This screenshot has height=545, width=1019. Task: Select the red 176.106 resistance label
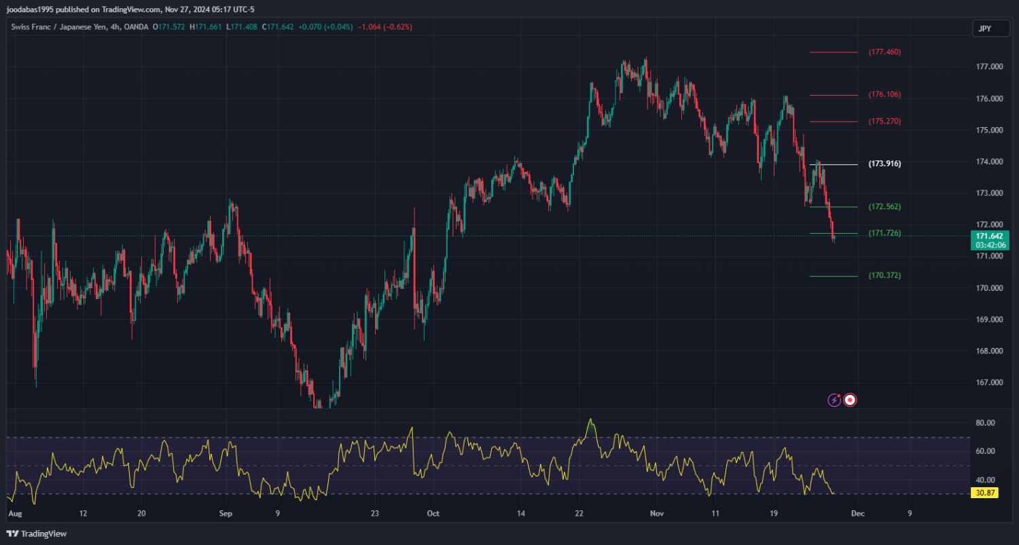(884, 94)
